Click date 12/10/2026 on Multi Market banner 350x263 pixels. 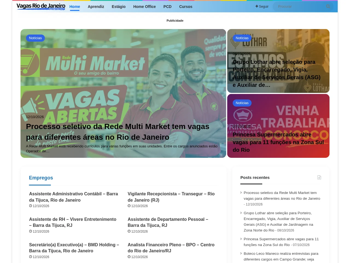coord(35,117)
